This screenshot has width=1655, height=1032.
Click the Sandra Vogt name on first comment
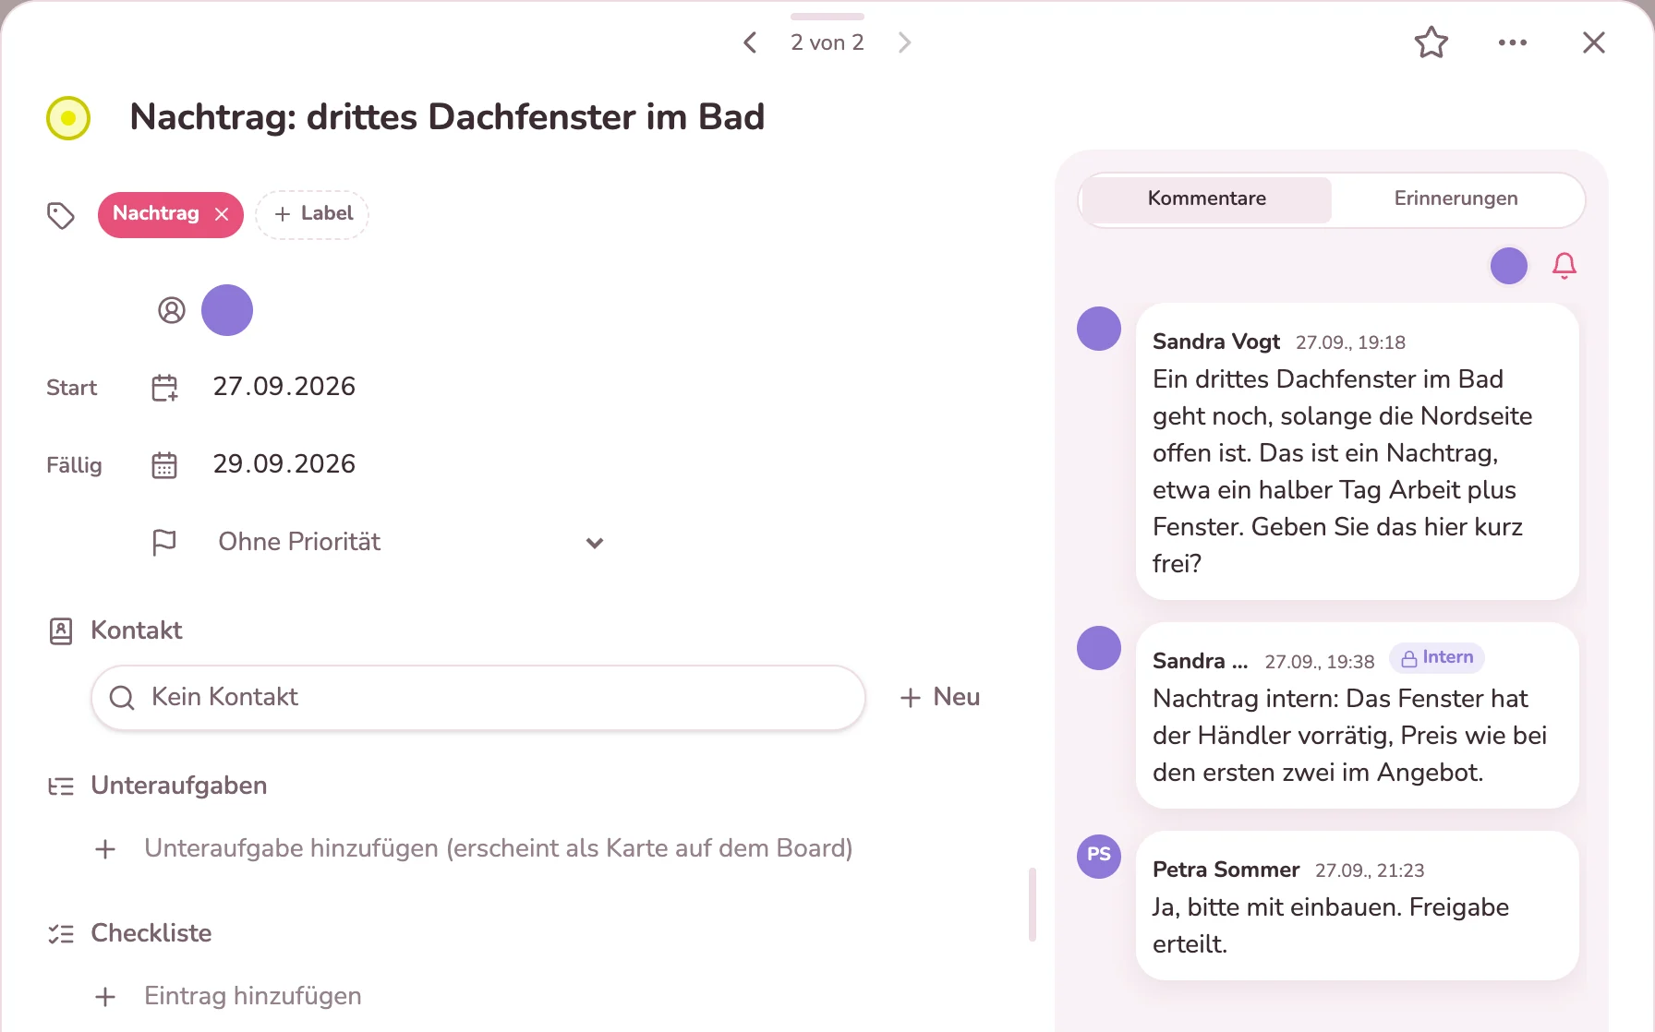click(1216, 342)
